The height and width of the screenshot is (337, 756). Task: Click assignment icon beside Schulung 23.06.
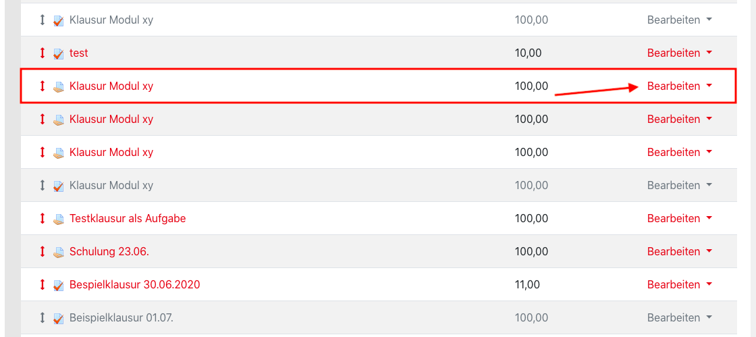pyautogui.click(x=59, y=252)
